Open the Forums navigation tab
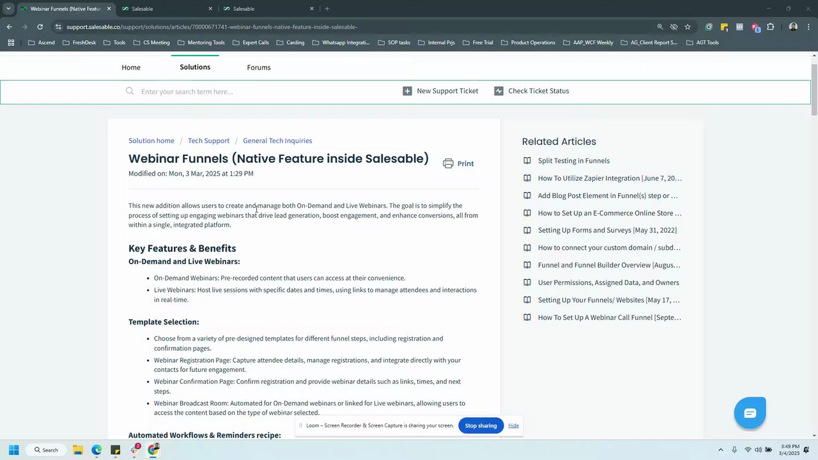This screenshot has height=460, width=818. [259, 67]
